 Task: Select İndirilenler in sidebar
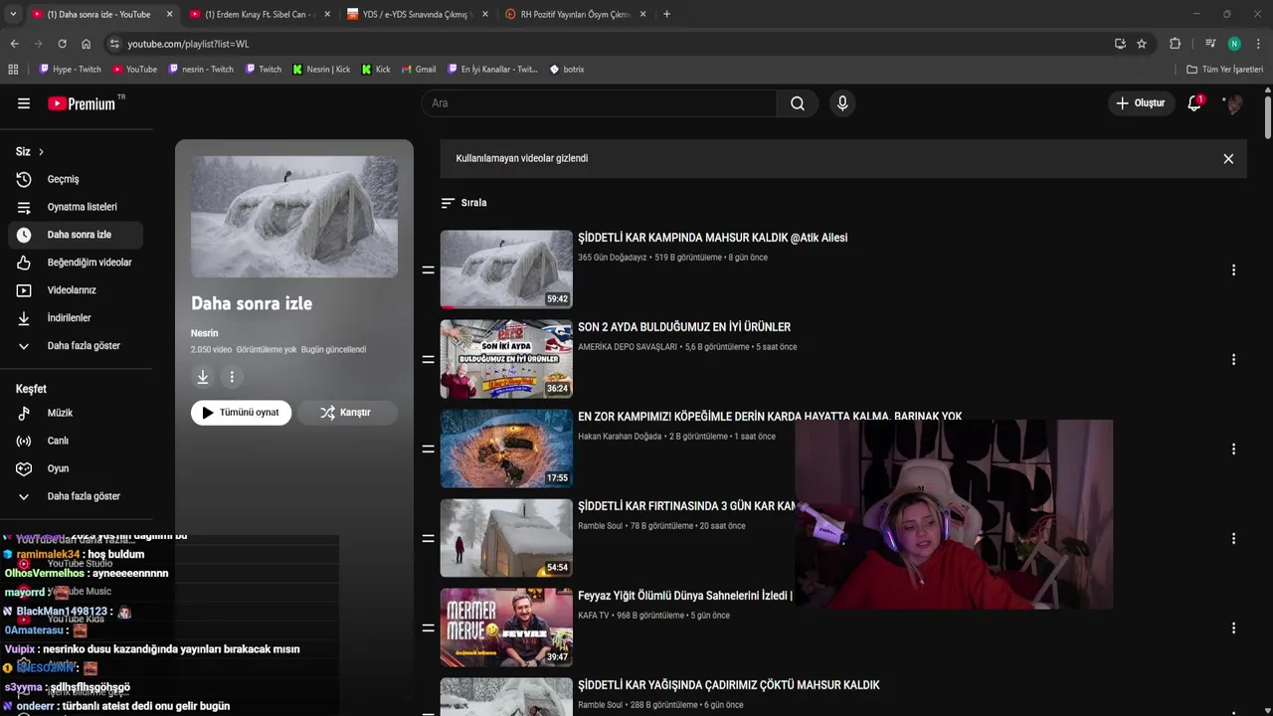click(x=76, y=318)
